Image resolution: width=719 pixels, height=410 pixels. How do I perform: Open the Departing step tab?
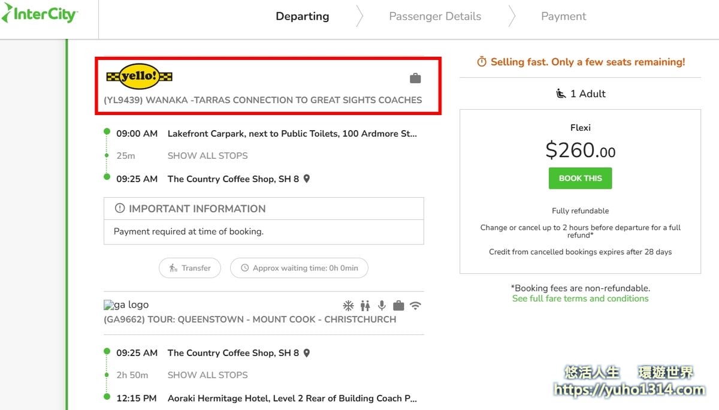click(302, 16)
